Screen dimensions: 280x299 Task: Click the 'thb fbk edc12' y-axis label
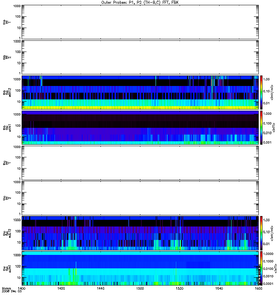(7, 92)
